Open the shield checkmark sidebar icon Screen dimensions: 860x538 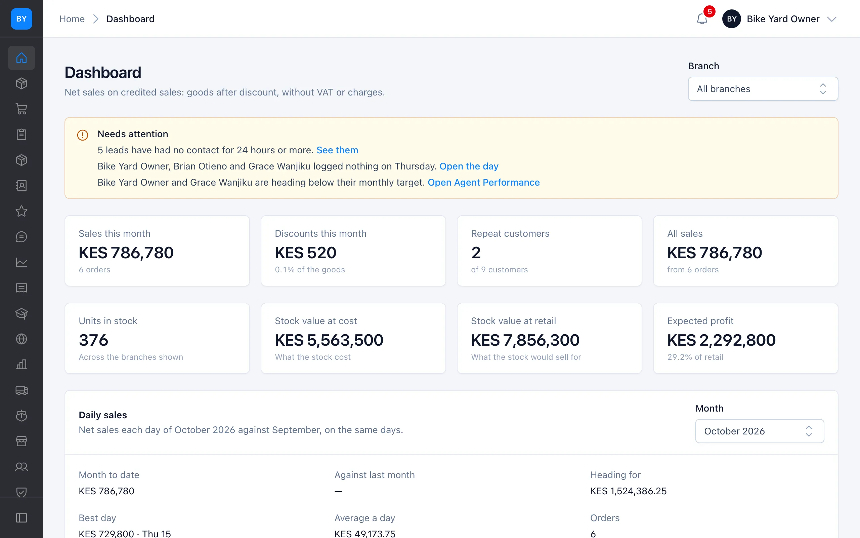[x=21, y=492]
